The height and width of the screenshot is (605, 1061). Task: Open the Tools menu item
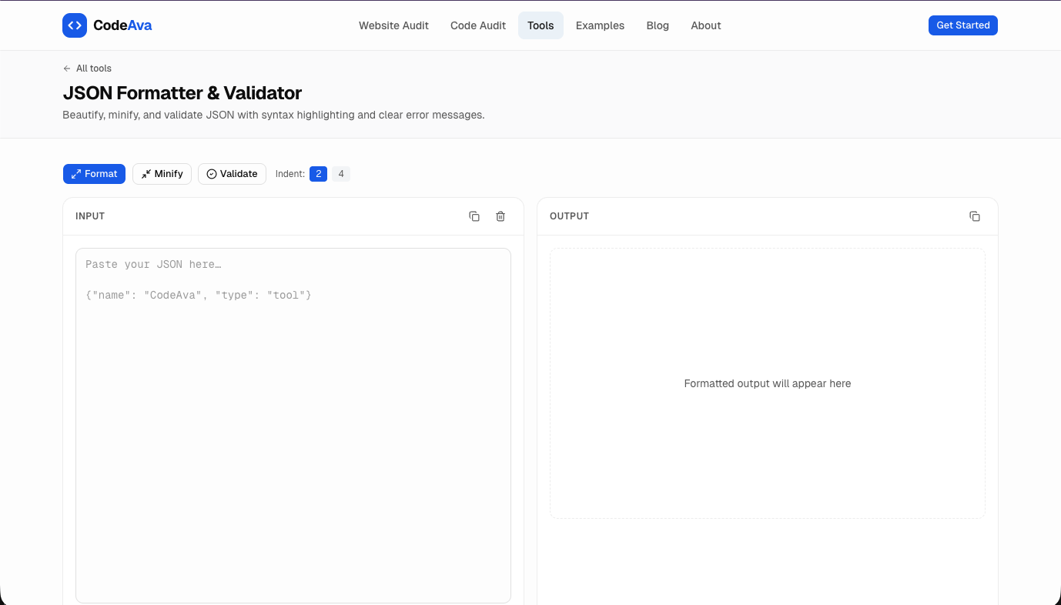(x=541, y=25)
